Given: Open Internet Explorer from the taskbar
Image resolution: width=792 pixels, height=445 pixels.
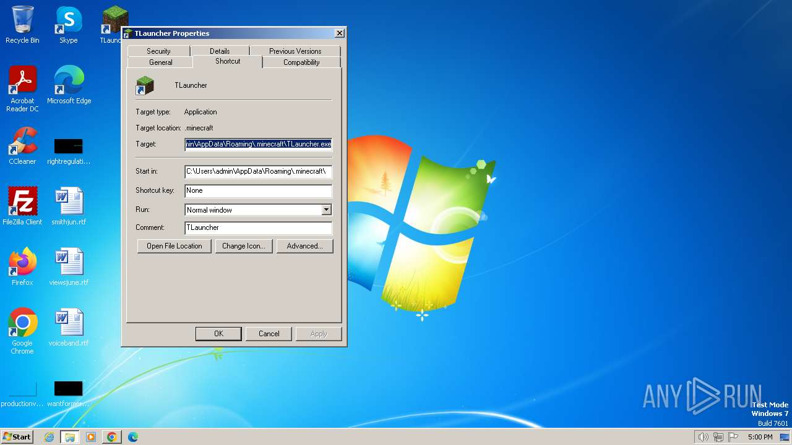Looking at the screenshot, I should (x=49, y=437).
